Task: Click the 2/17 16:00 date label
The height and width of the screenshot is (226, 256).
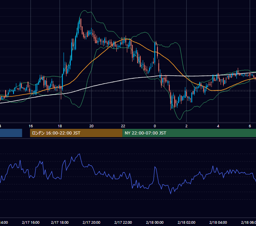Action: pyautogui.click(x=31, y=222)
